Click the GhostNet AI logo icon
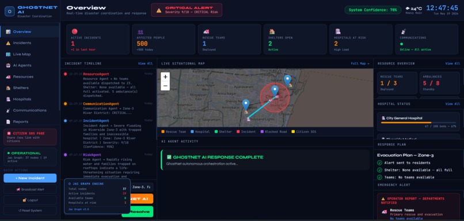464x221 pixels. 9,12
